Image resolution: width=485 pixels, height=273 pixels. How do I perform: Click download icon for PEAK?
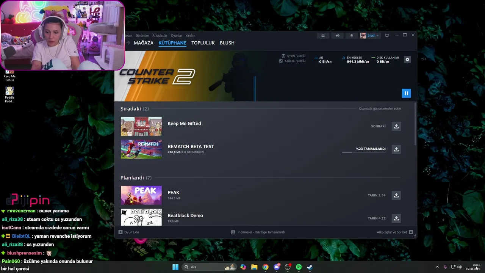396,195
